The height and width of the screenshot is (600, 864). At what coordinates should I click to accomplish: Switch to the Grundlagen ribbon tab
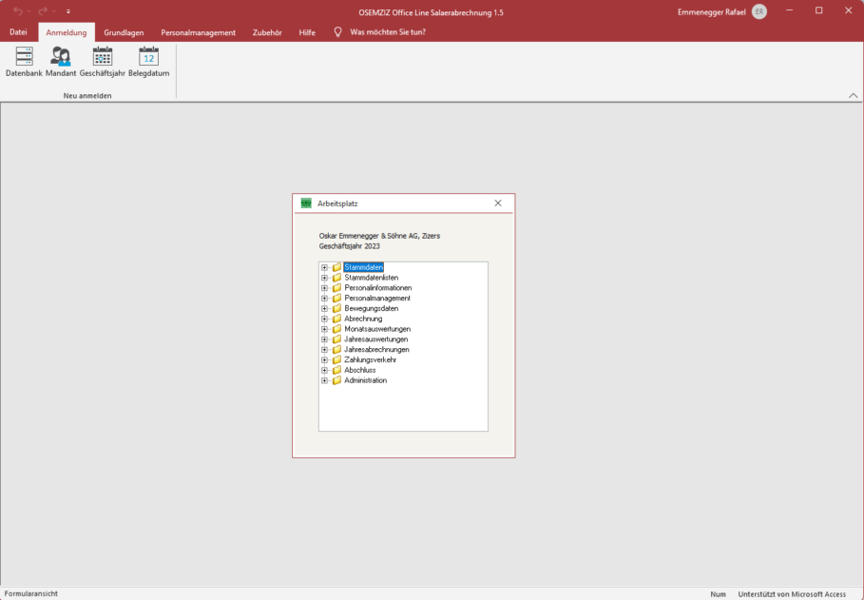click(x=124, y=32)
